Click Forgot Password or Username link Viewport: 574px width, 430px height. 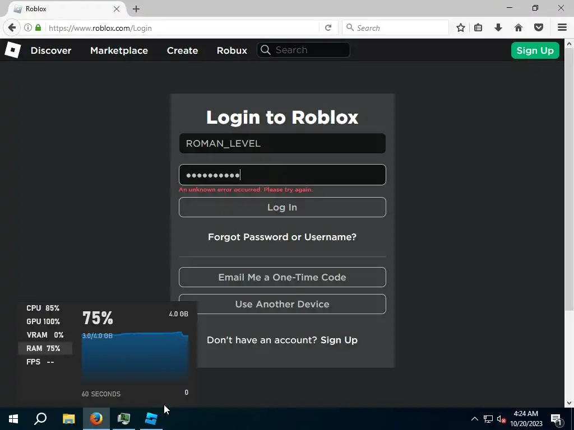[283, 237]
